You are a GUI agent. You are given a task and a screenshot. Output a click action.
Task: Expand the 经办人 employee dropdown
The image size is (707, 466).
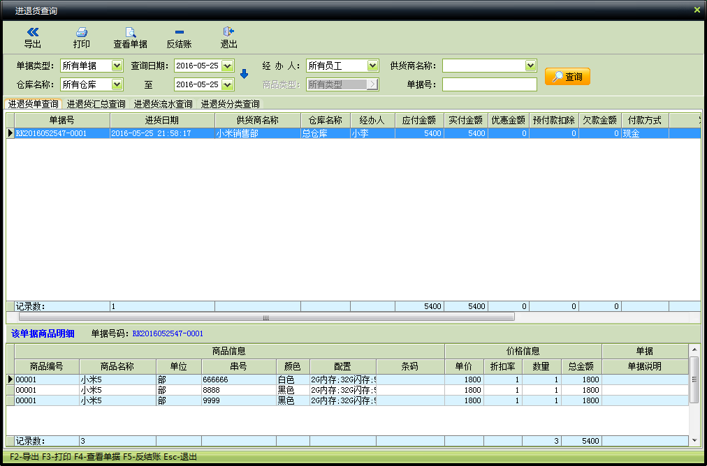372,66
